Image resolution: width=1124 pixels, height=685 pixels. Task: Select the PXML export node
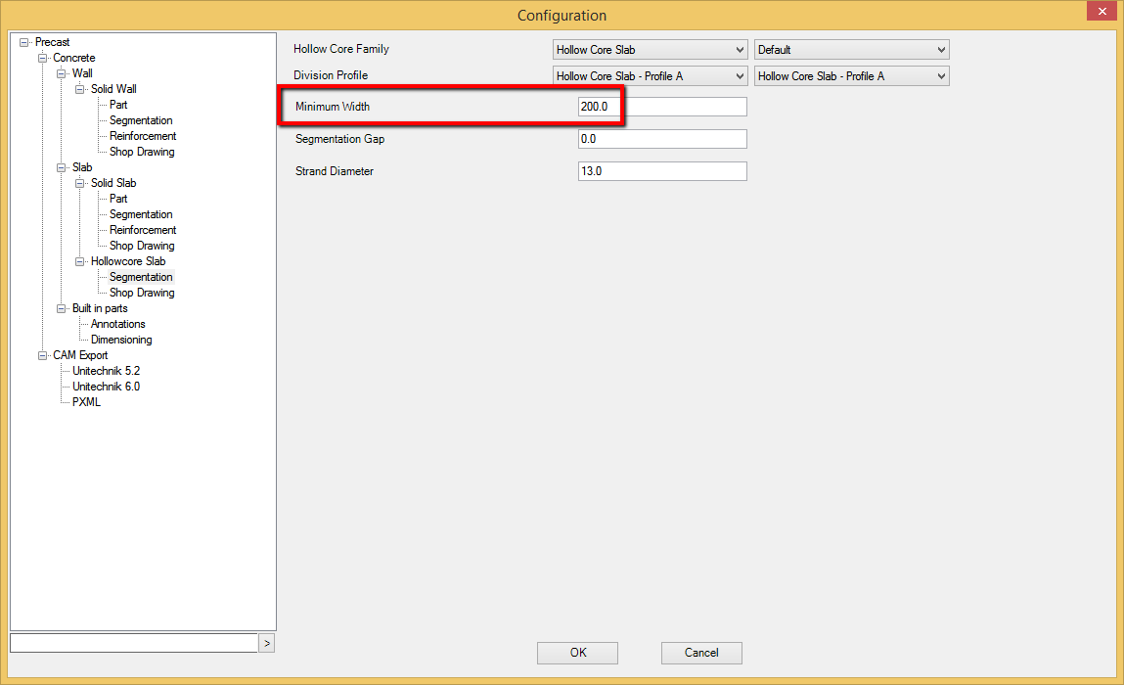tap(86, 401)
